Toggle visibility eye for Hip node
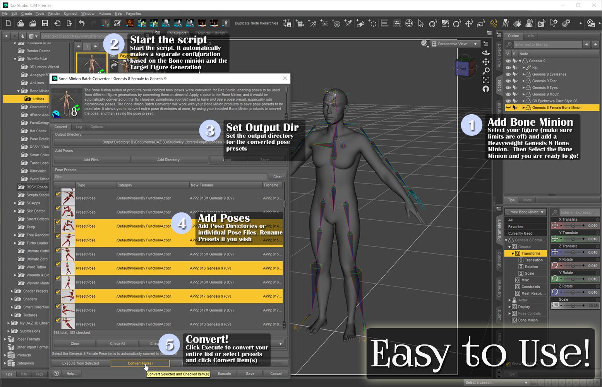602x387 pixels. pos(508,67)
